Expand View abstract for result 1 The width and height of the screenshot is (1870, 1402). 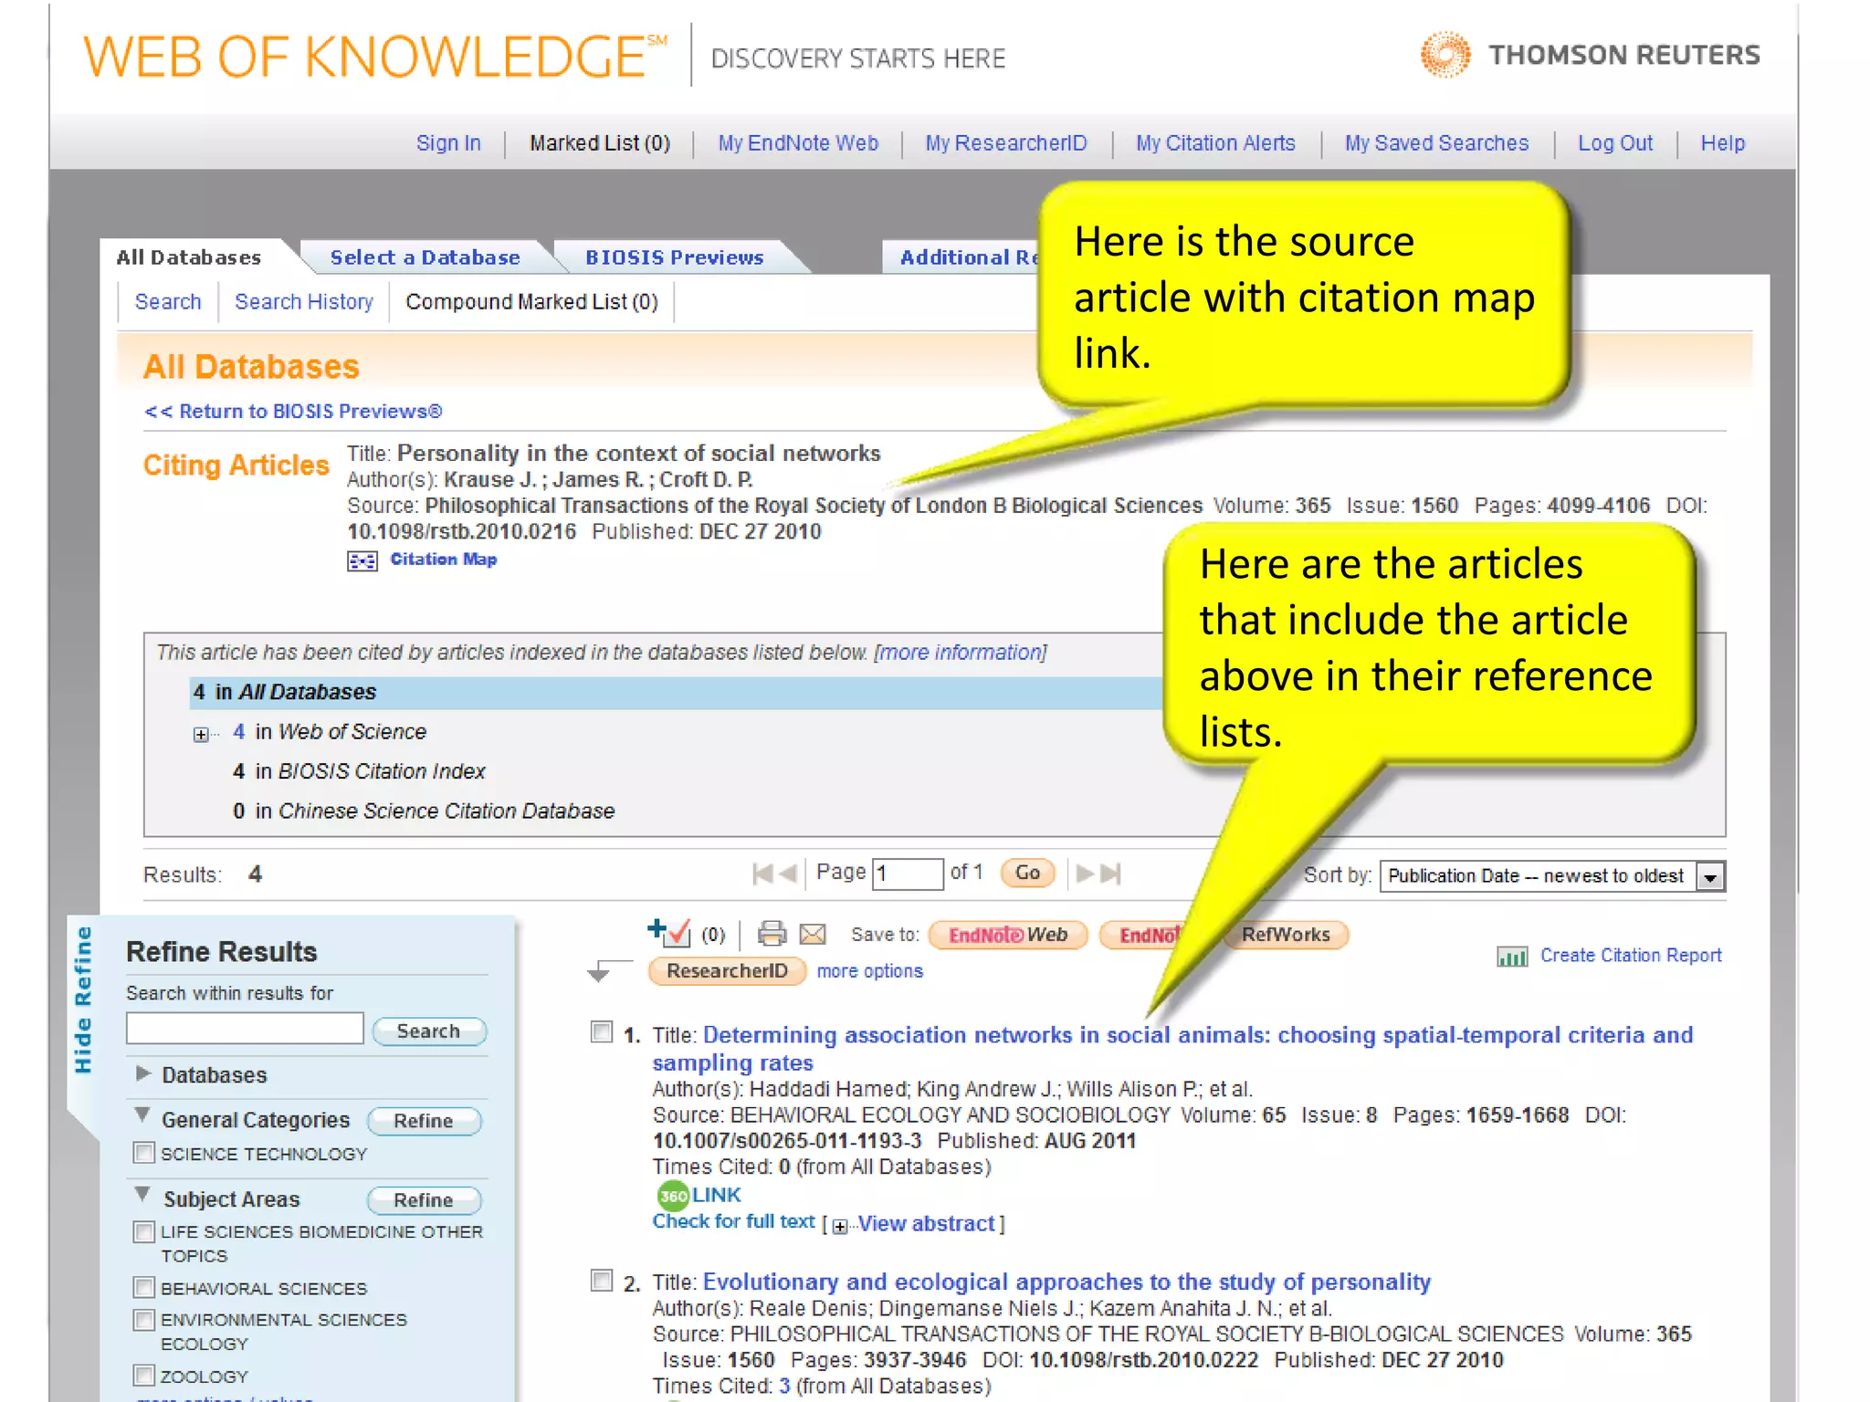(x=926, y=1224)
